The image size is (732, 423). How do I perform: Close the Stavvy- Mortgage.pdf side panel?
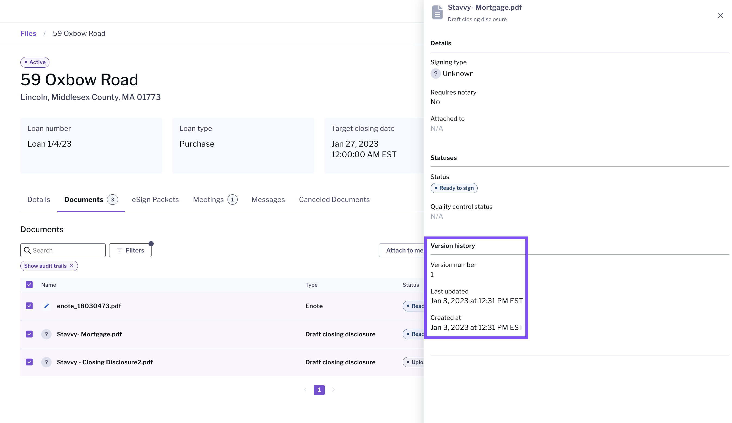pos(720,15)
